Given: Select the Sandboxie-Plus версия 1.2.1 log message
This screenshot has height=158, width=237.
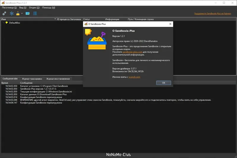Looking at the screenshot, I should click(38, 89).
